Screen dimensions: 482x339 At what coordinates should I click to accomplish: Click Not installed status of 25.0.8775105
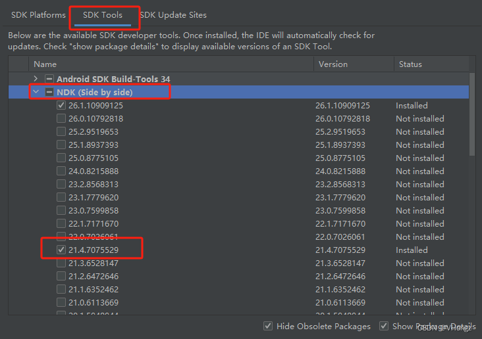(x=420, y=158)
